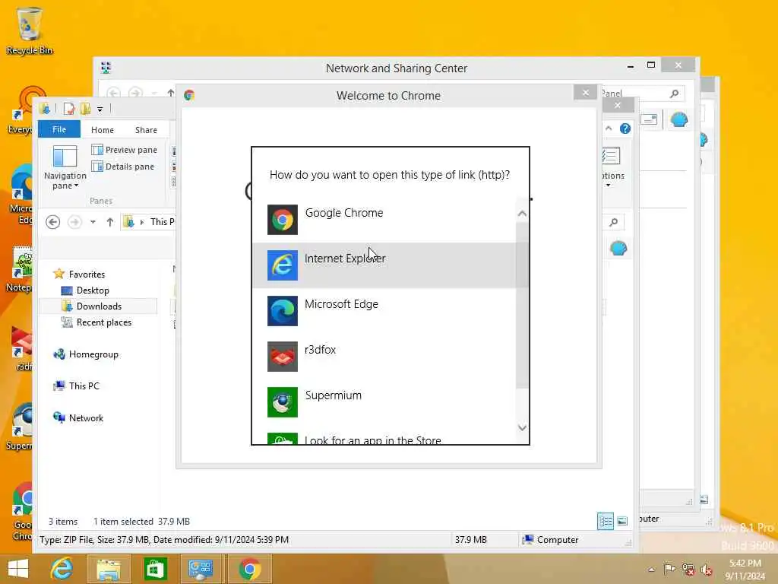Image resolution: width=778 pixels, height=584 pixels.
Task: Select Homegroup in the navigation pane
Action: tap(86, 354)
